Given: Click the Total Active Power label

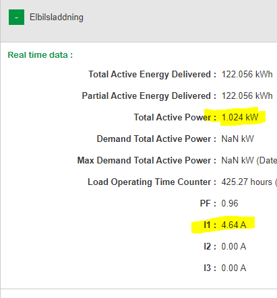Looking at the screenshot, I should [x=175, y=117].
